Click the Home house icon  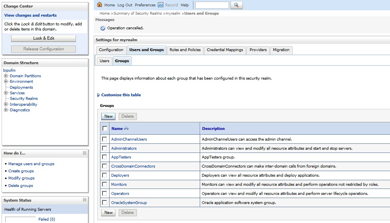coord(100,4)
